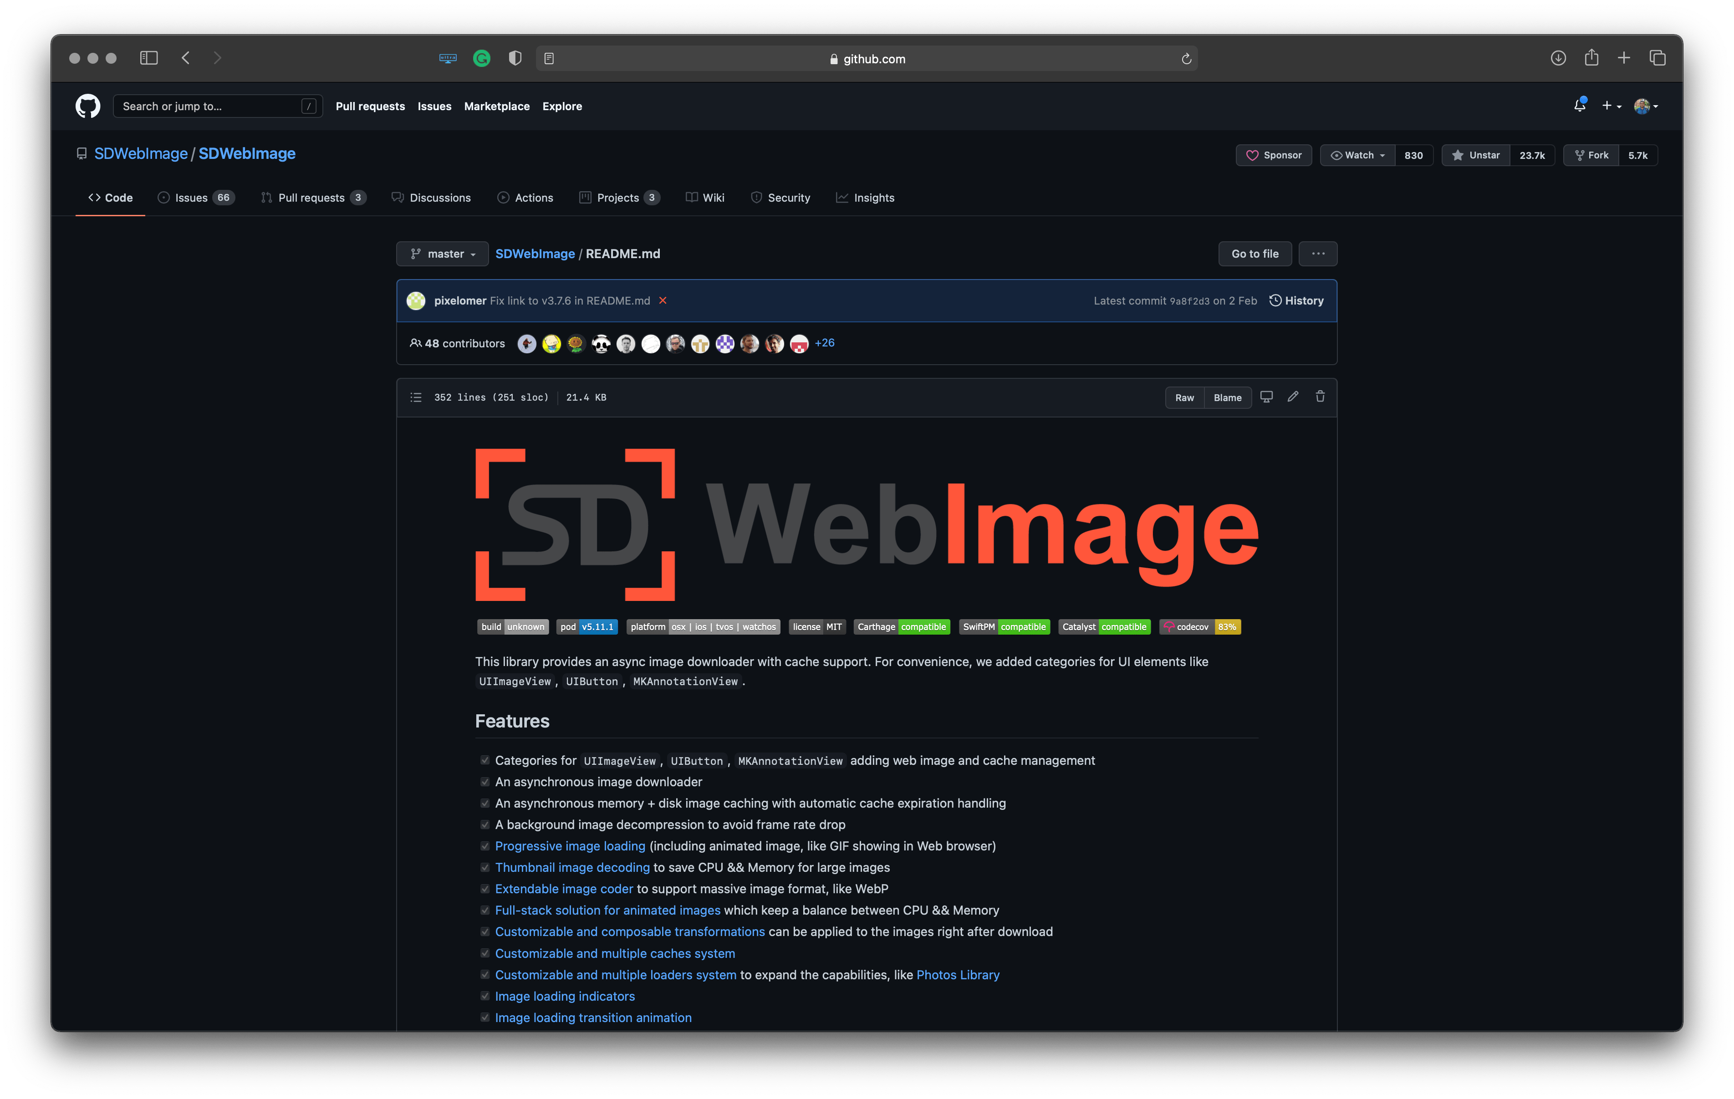
Task: Focus the 'Search or jump to' field
Action: tap(218, 106)
